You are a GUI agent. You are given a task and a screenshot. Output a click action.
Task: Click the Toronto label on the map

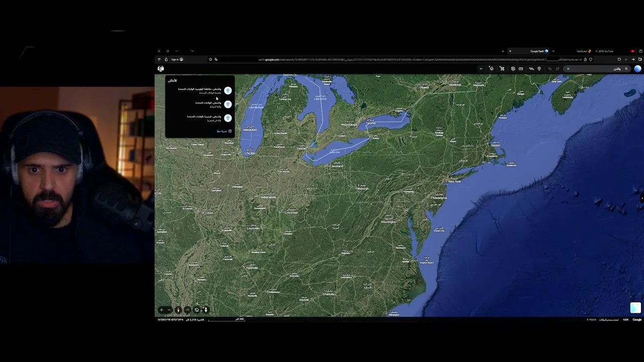point(371,123)
